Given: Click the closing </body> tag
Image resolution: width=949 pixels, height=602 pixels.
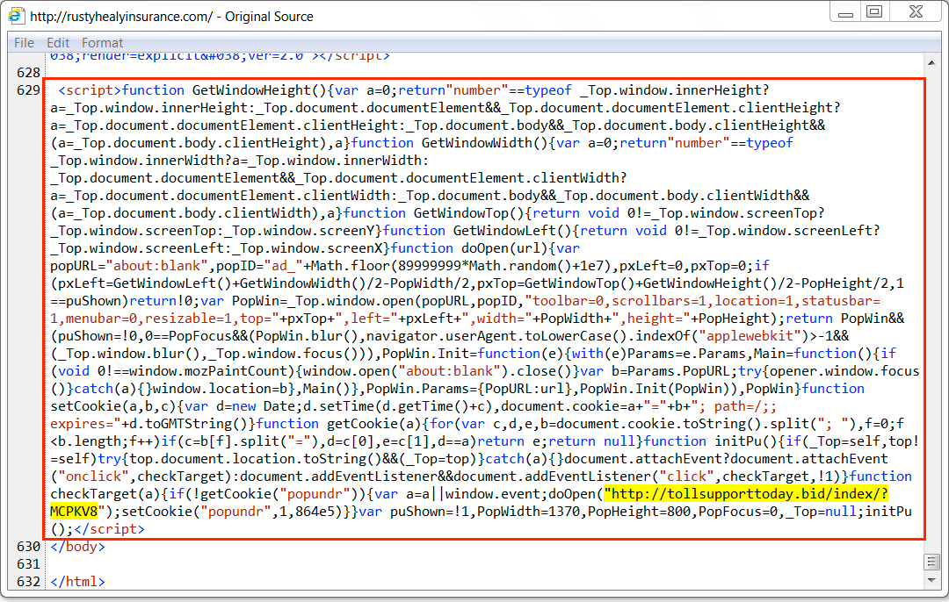Looking at the screenshot, I should click(77, 547).
